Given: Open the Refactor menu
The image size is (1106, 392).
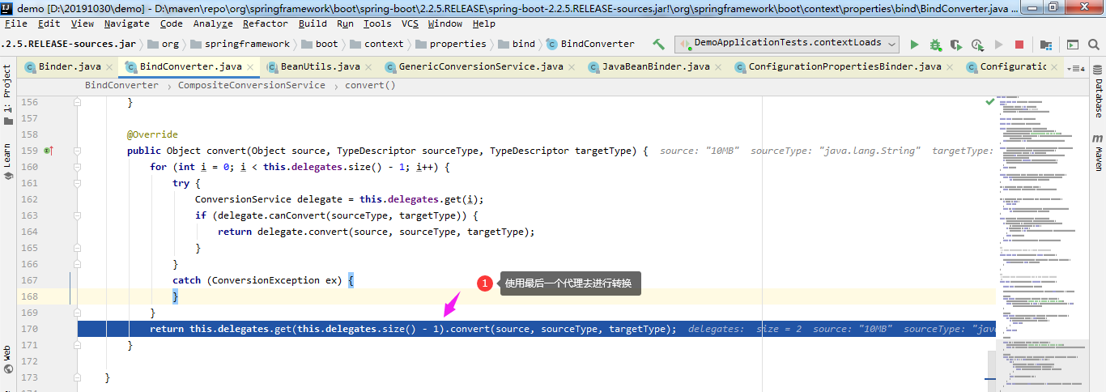Looking at the screenshot, I should coord(266,23).
